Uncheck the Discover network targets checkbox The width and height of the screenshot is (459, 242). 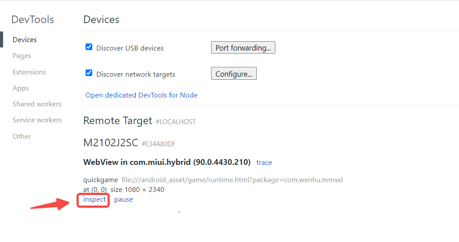pos(89,73)
